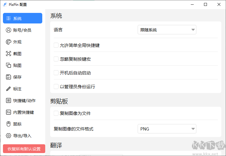Open the 账号/会员 settings page
This screenshot has width=226, height=156.
[x=23, y=30]
